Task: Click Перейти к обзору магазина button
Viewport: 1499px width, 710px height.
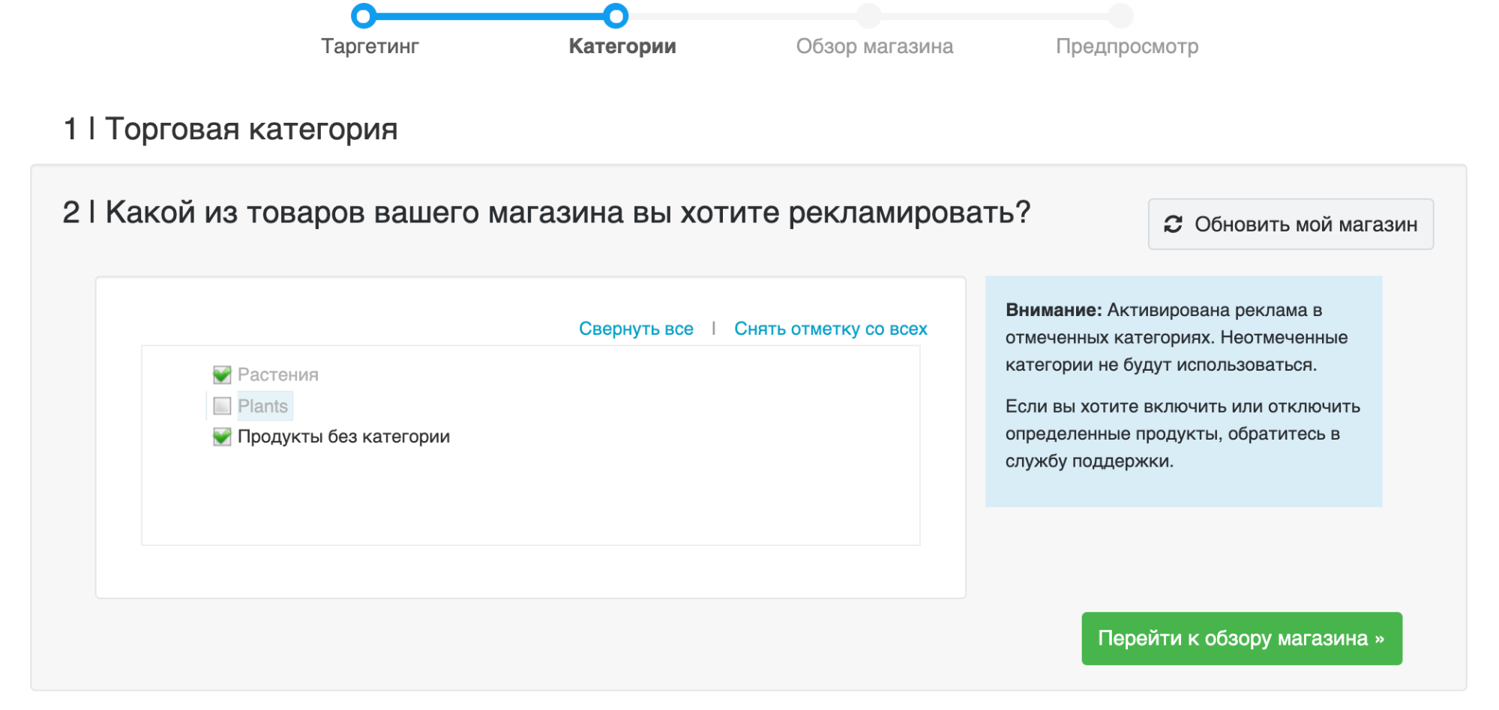Action: (x=1242, y=638)
